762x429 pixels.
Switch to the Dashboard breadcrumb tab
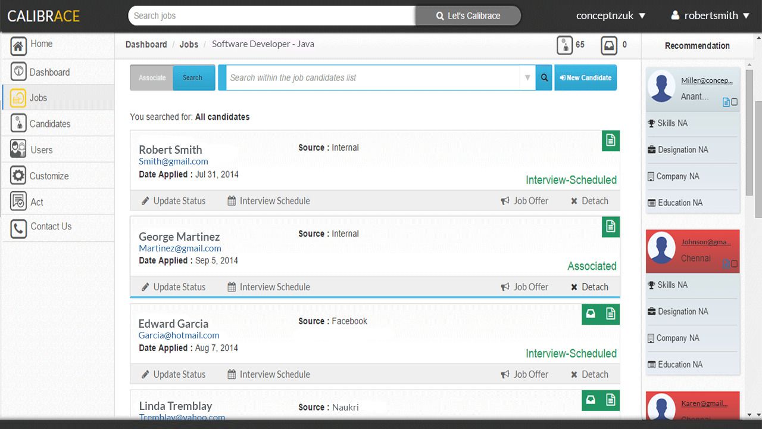point(146,44)
